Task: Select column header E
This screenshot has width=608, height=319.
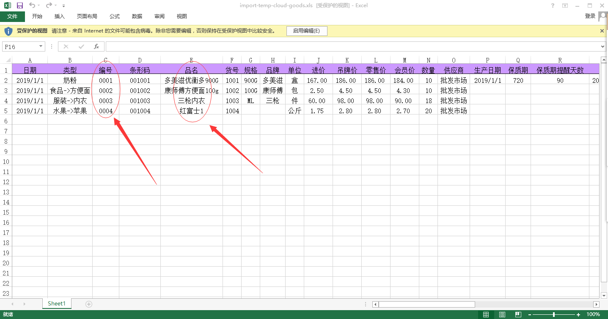Action: (x=192, y=60)
